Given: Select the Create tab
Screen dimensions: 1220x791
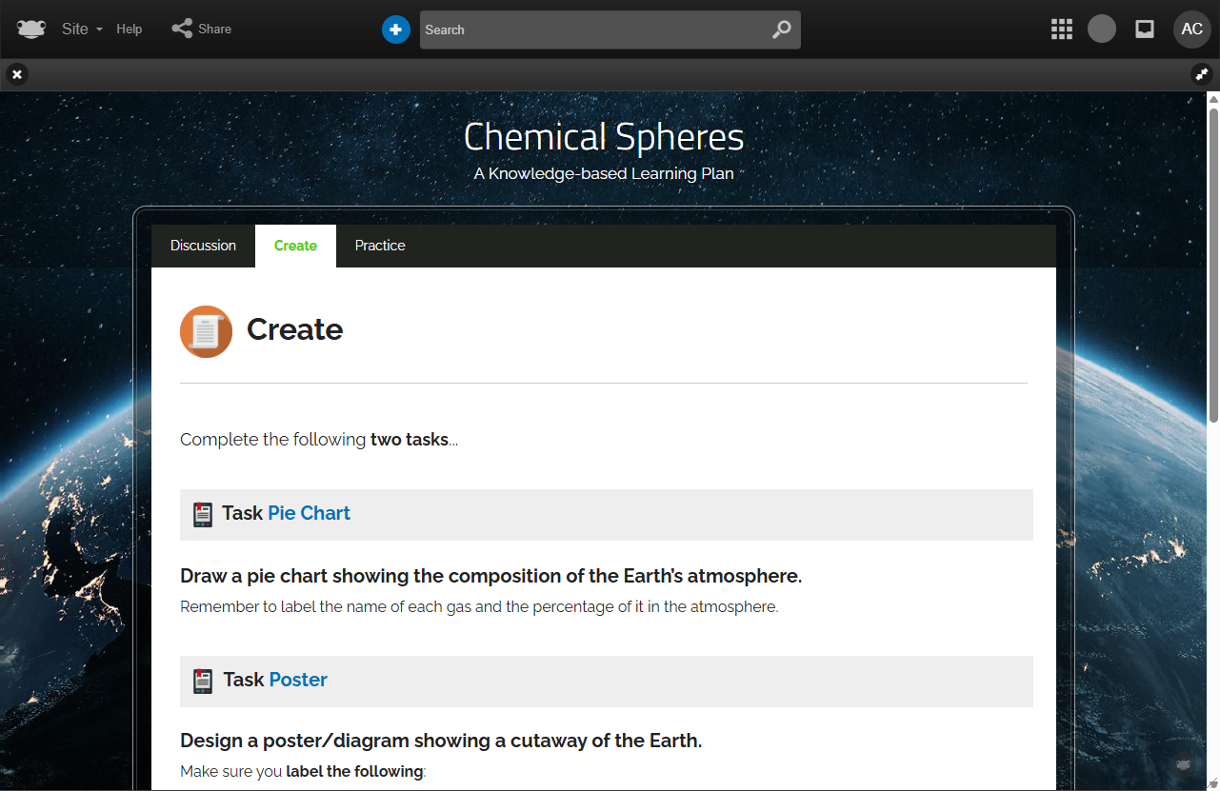Looking at the screenshot, I should click(x=295, y=246).
